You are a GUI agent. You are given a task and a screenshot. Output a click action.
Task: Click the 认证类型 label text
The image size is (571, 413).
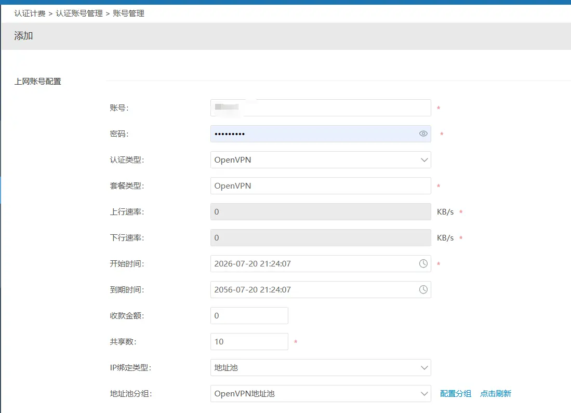(127, 160)
